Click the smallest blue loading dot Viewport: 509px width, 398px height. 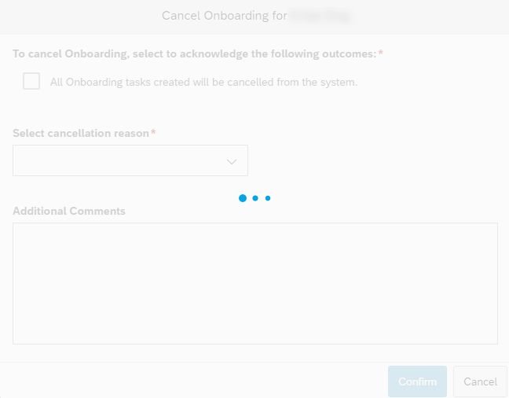click(268, 198)
